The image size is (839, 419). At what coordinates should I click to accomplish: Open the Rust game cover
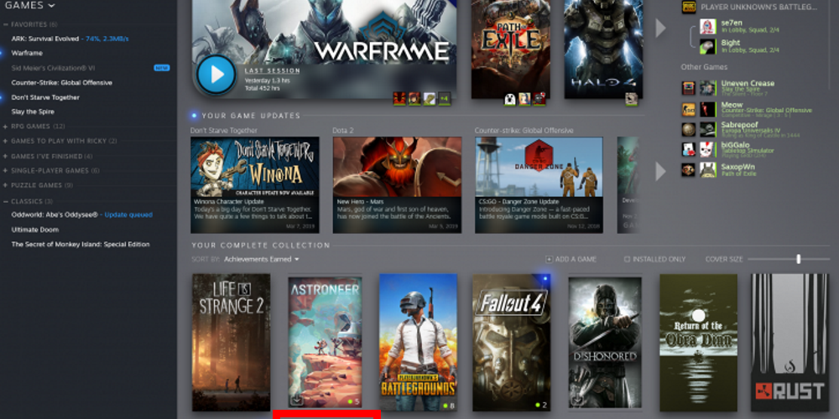tap(791, 343)
